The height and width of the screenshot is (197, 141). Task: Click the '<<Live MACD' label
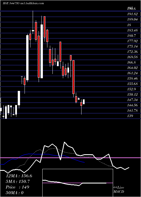[119, 189]
